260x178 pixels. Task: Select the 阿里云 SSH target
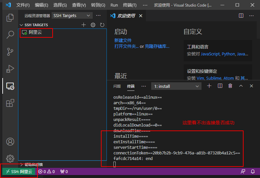tap(62, 32)
